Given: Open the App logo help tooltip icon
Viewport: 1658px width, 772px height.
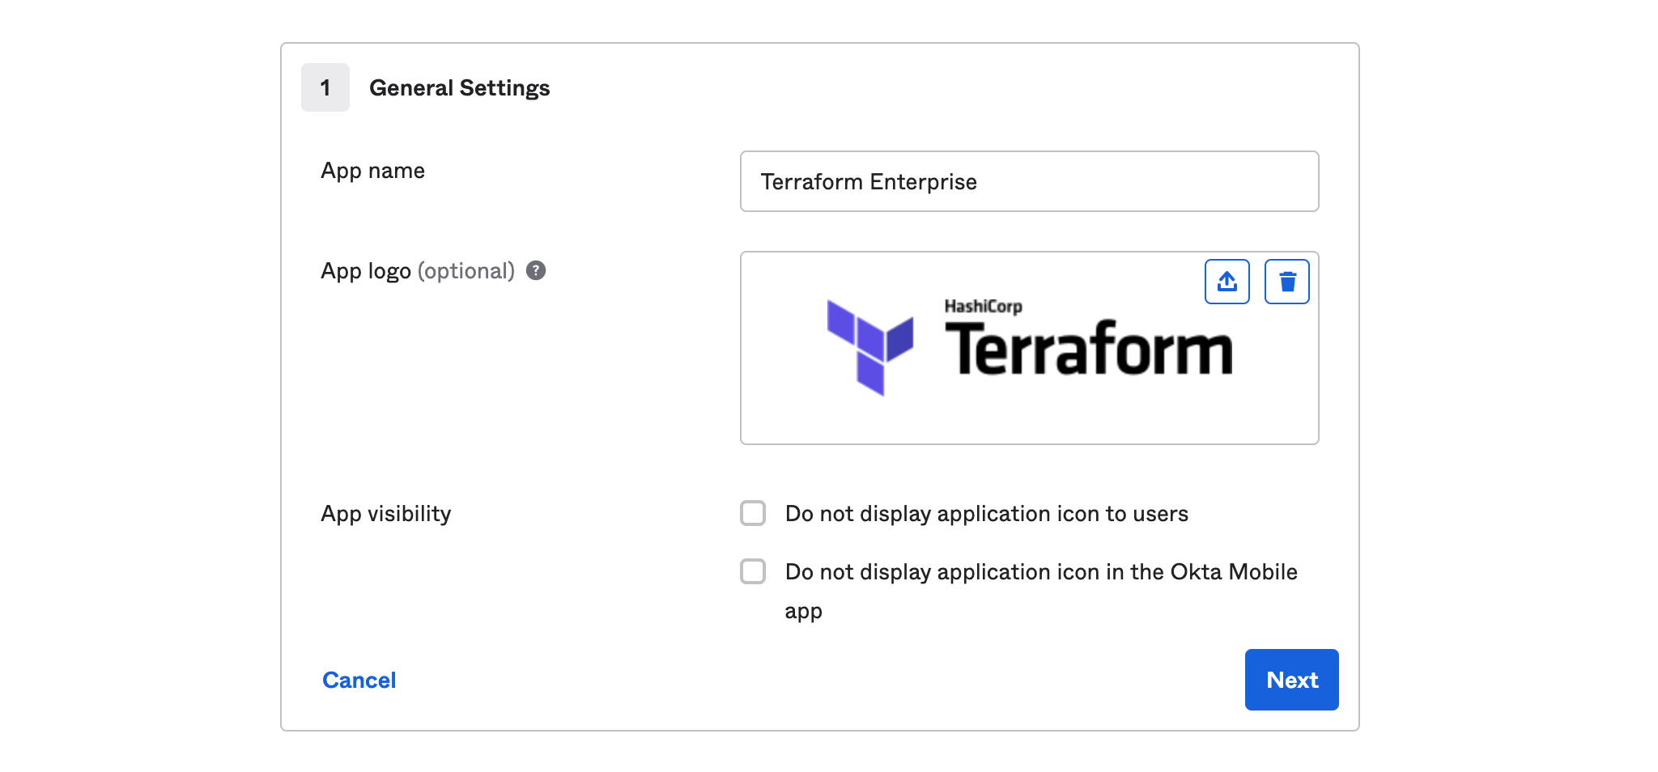Looking at the screenshot, I should 536,270.
